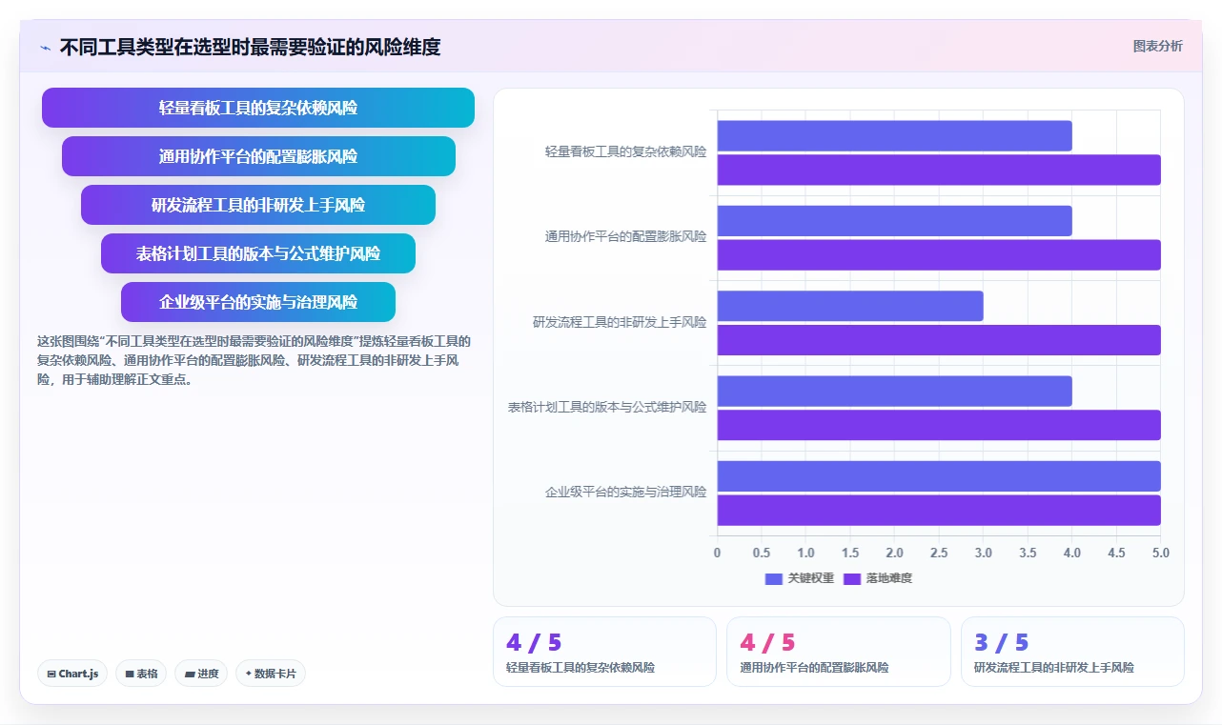
Task: Click y-axis label 轻量看板工具的复杂依赖风险
Action: click(x=625, y=151)
